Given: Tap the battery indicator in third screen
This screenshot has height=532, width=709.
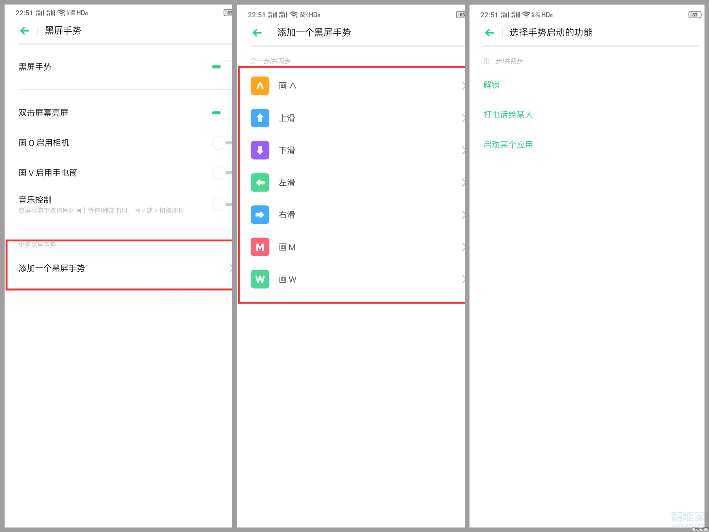Looking at the screenshot, I should click(695, 15).
